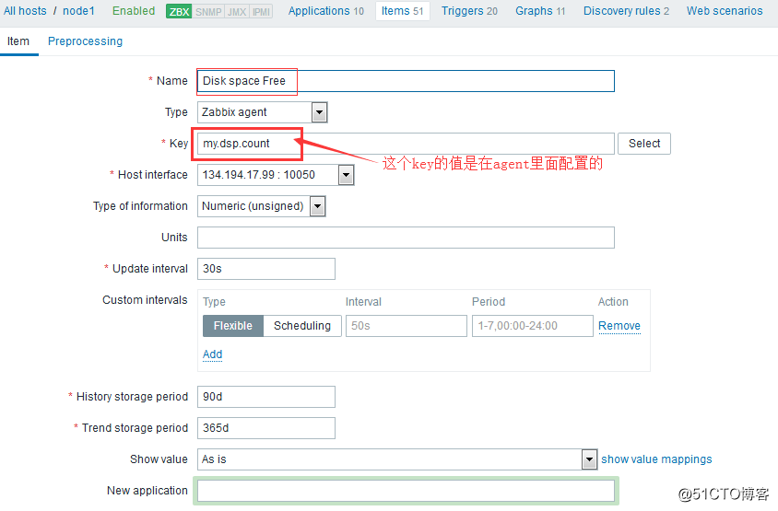Screen dimensions: 778x511
Task: Remove the custom interval row
Action: [619, 326]
